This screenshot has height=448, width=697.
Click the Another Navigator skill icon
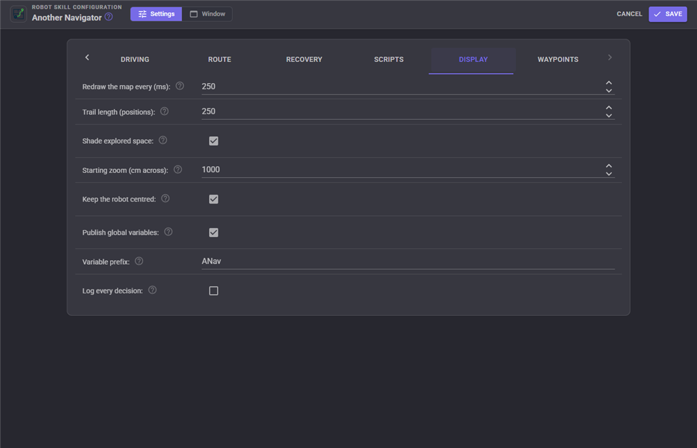click(18, 14)
